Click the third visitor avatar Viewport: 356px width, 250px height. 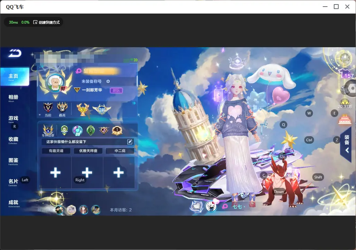(84, 209)
